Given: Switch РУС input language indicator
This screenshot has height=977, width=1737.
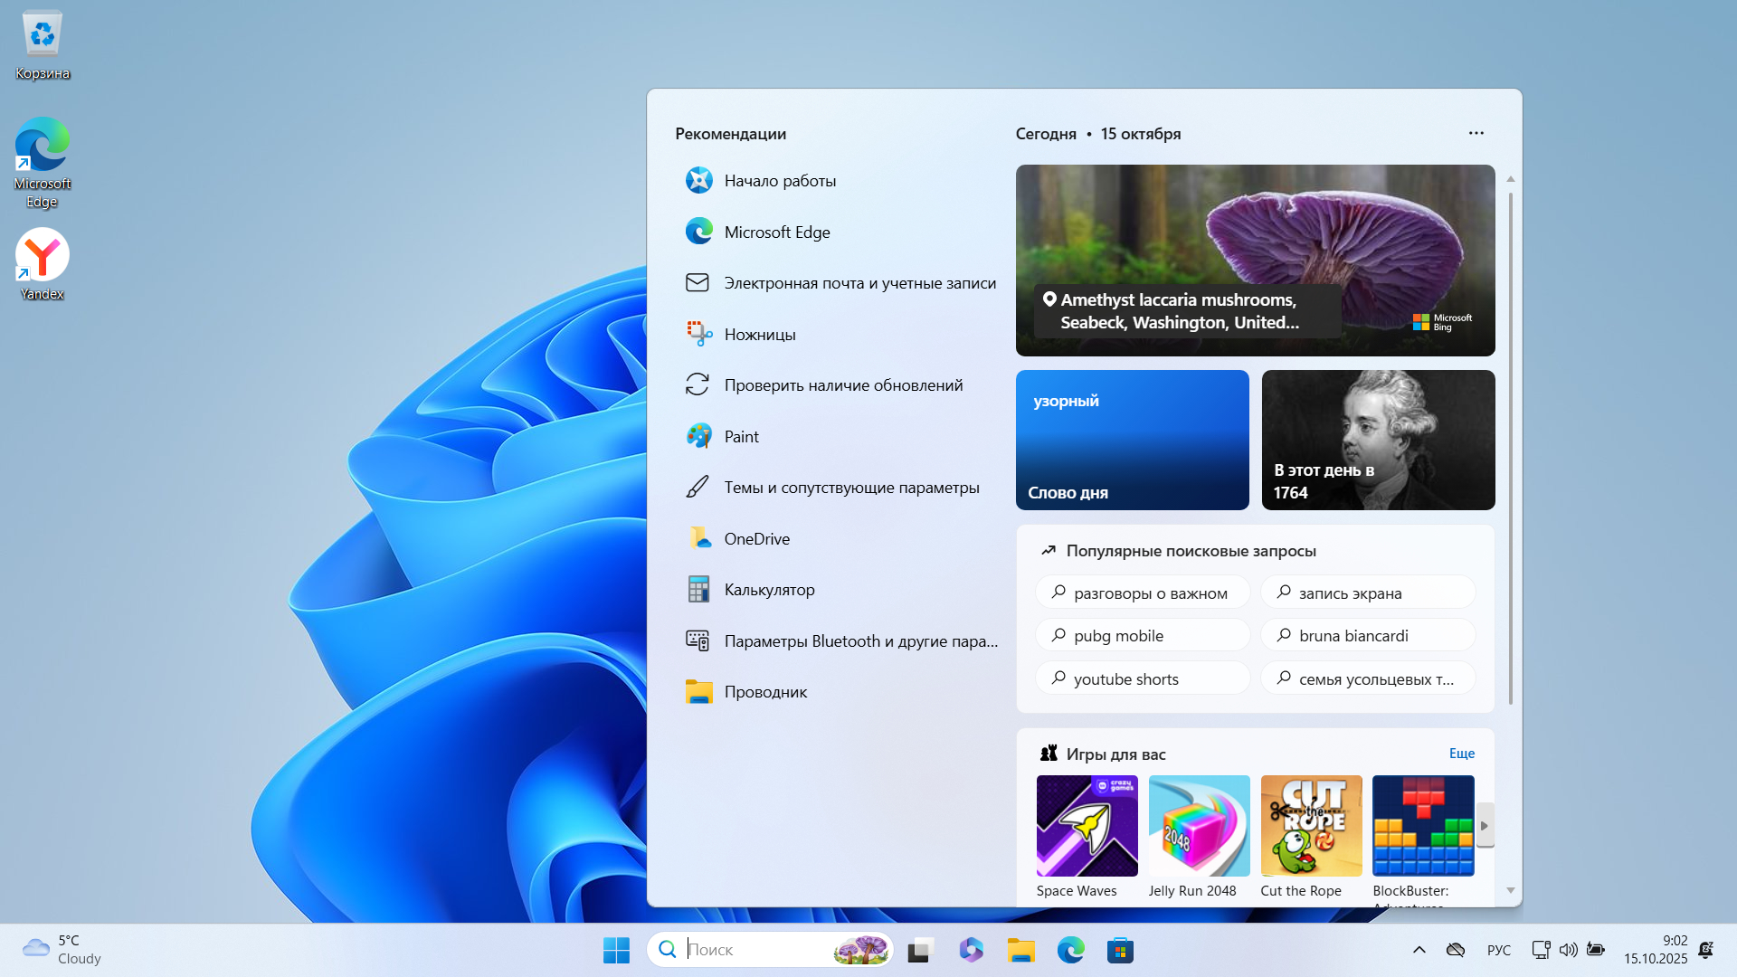Looking at the screenshot, I should [1498, 950].
